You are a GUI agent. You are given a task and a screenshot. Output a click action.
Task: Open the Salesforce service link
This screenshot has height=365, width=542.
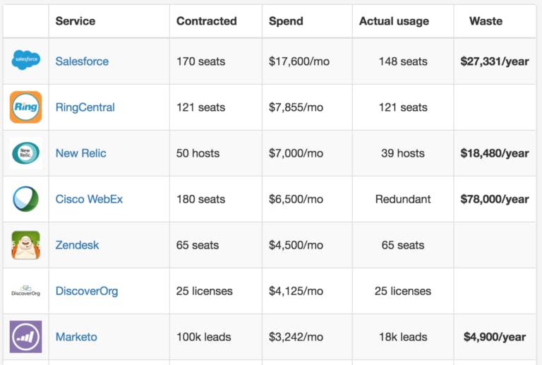pyautogui.click(x=82, y=61)
